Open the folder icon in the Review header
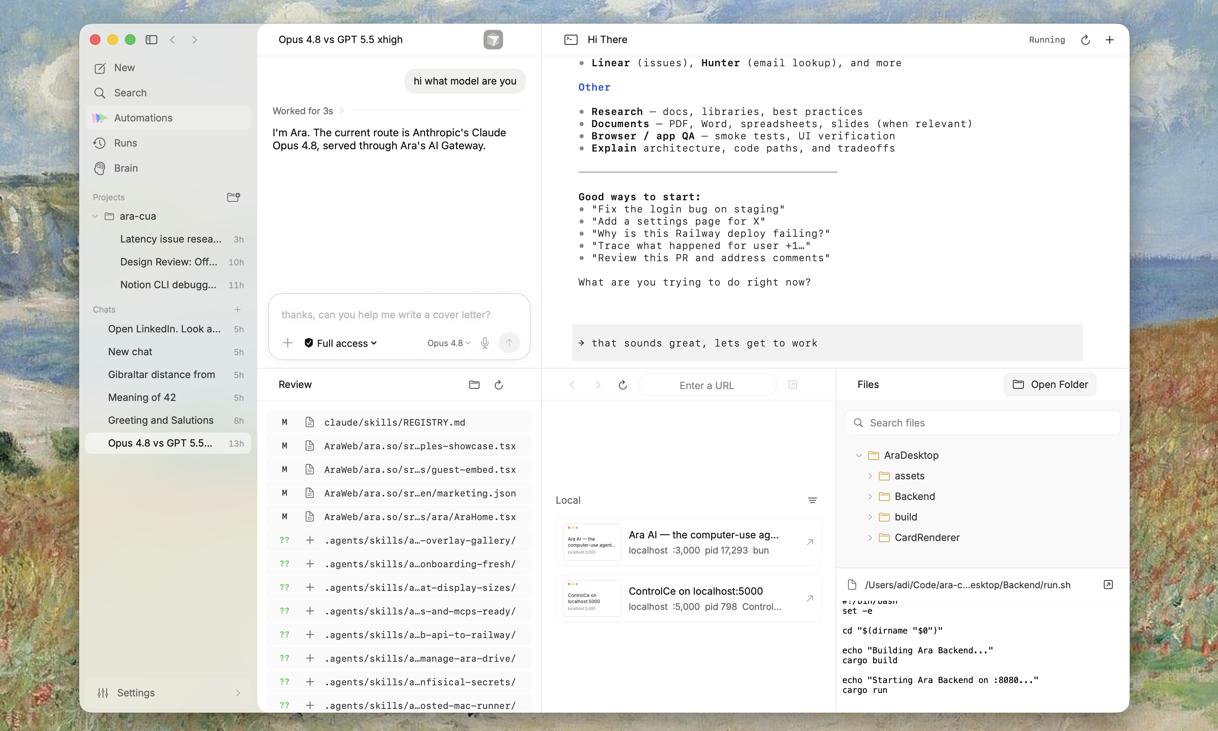 pyautogui.click(x=474, y=385)
